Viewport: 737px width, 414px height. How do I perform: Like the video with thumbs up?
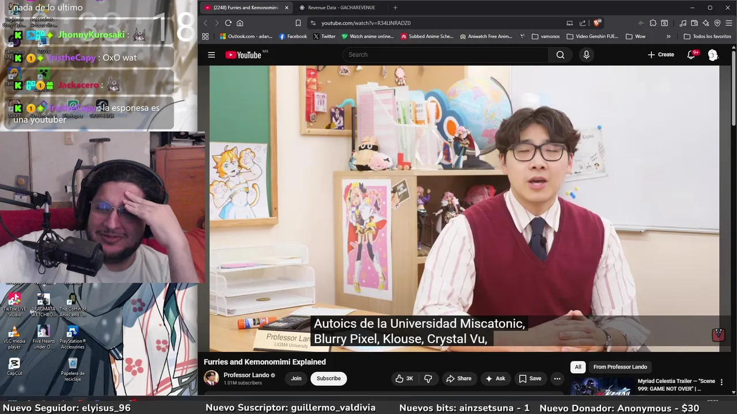[x=404, y=378]
